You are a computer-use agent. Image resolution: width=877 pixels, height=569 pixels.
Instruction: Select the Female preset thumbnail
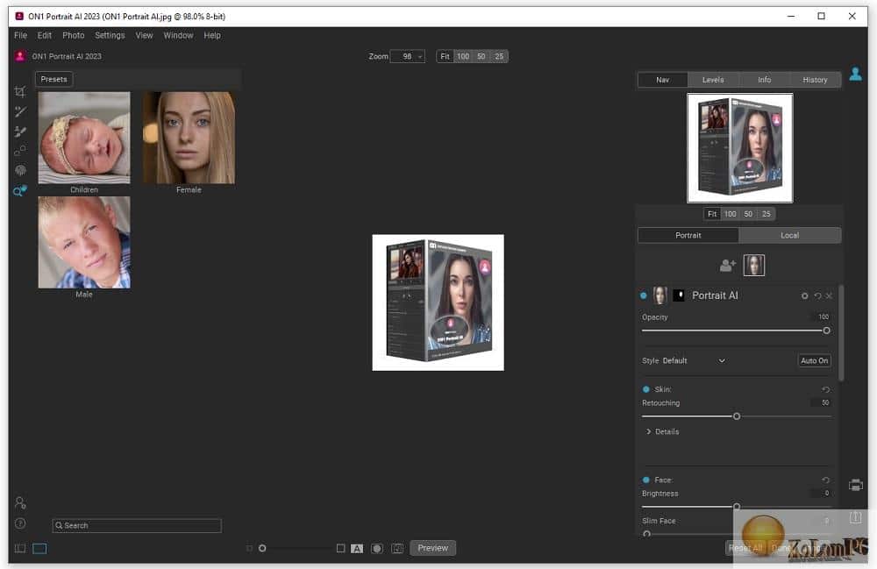(189, 138)
